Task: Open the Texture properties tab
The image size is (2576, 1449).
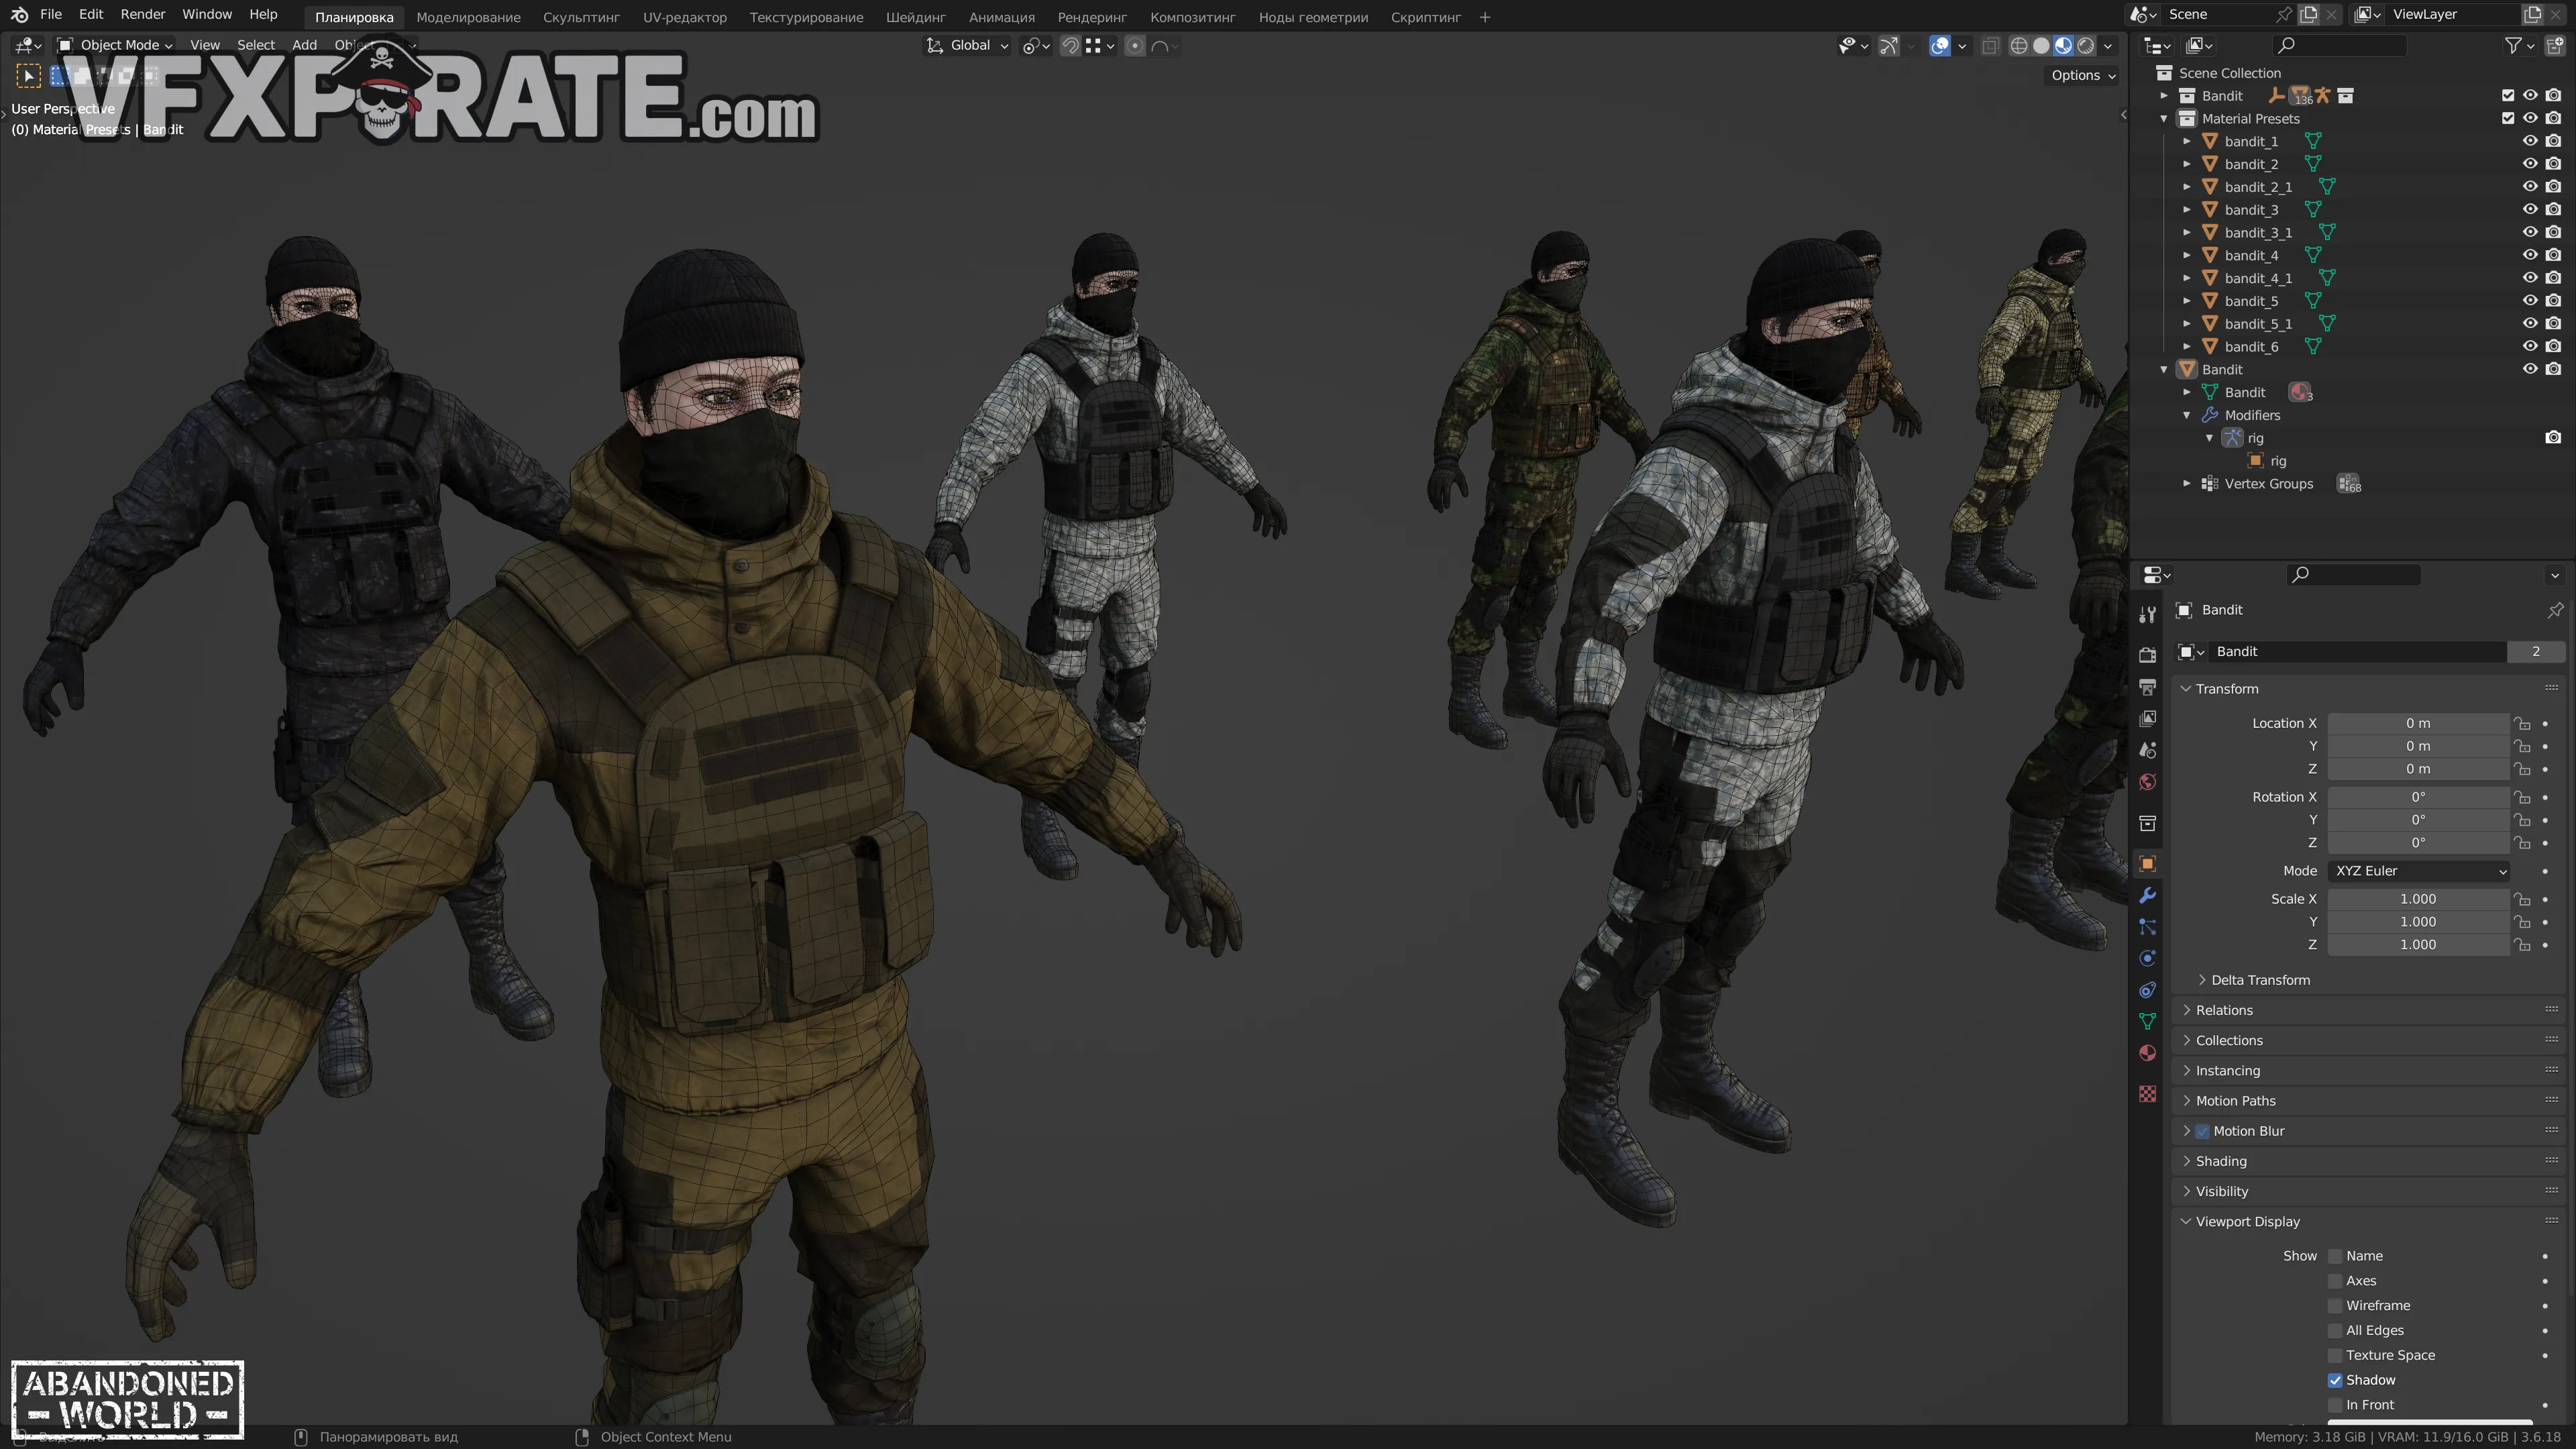Action: (2147, 1094)
